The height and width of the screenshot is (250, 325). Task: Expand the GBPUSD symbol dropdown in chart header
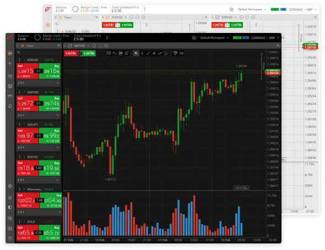click(88, 46)
